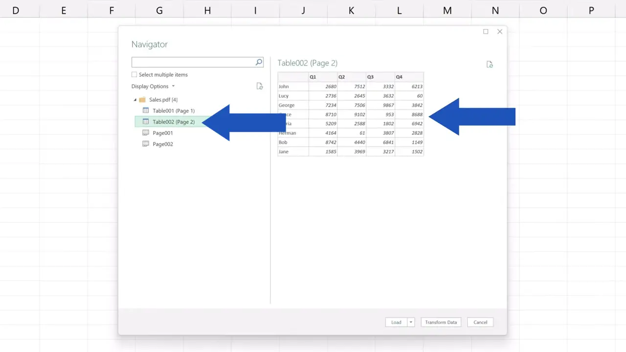Click the Q3 column header in the preview
The image size is (626, 352).
pos(380,77)
